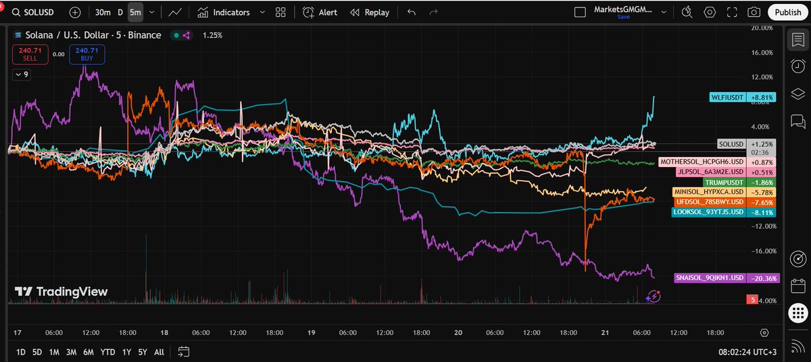
Task: Click the WLFIUSDT price scale label
Action: pyautogui.click(x=743, y=97)
